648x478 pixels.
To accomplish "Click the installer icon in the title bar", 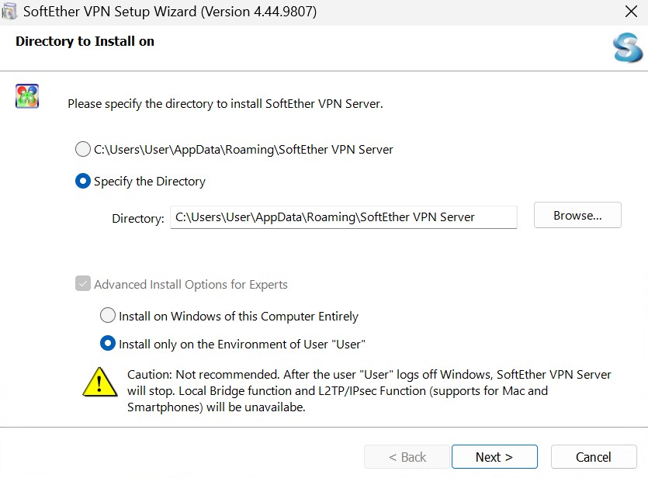I will [10, 12].
